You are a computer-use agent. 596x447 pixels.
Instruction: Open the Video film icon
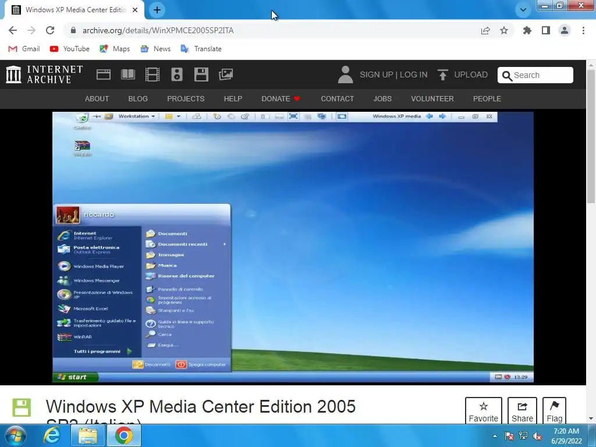(x=152, y=74)
